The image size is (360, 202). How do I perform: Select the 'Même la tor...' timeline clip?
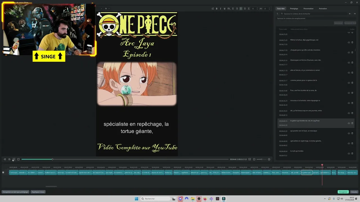pyautogui.click(x=226, y=173)
